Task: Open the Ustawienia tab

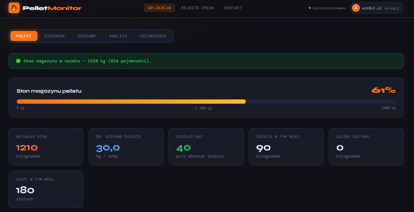Action: pos(153,36)
